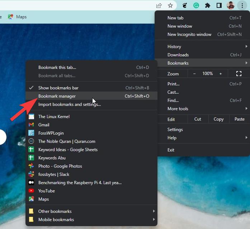Choose Import bookmarks and settings...
This screenshot has width=250, height=229.
pyautogui.click(x=91, y=104)
